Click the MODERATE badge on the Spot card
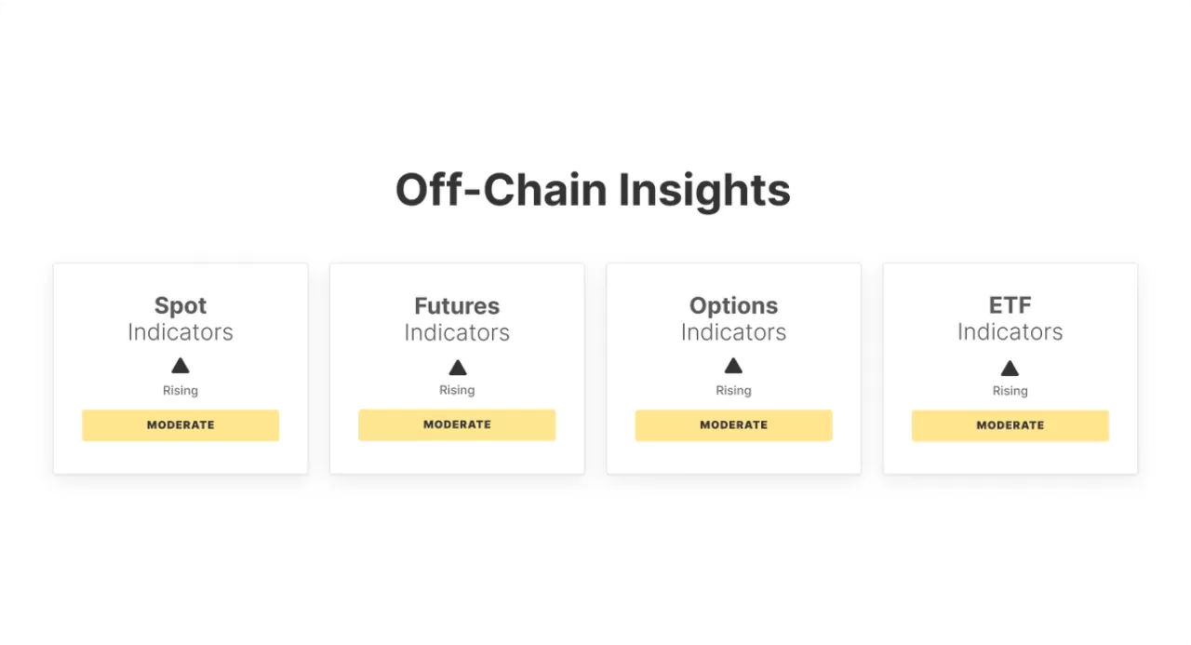This screenshot has height=645, width=1191. [181, 424]
